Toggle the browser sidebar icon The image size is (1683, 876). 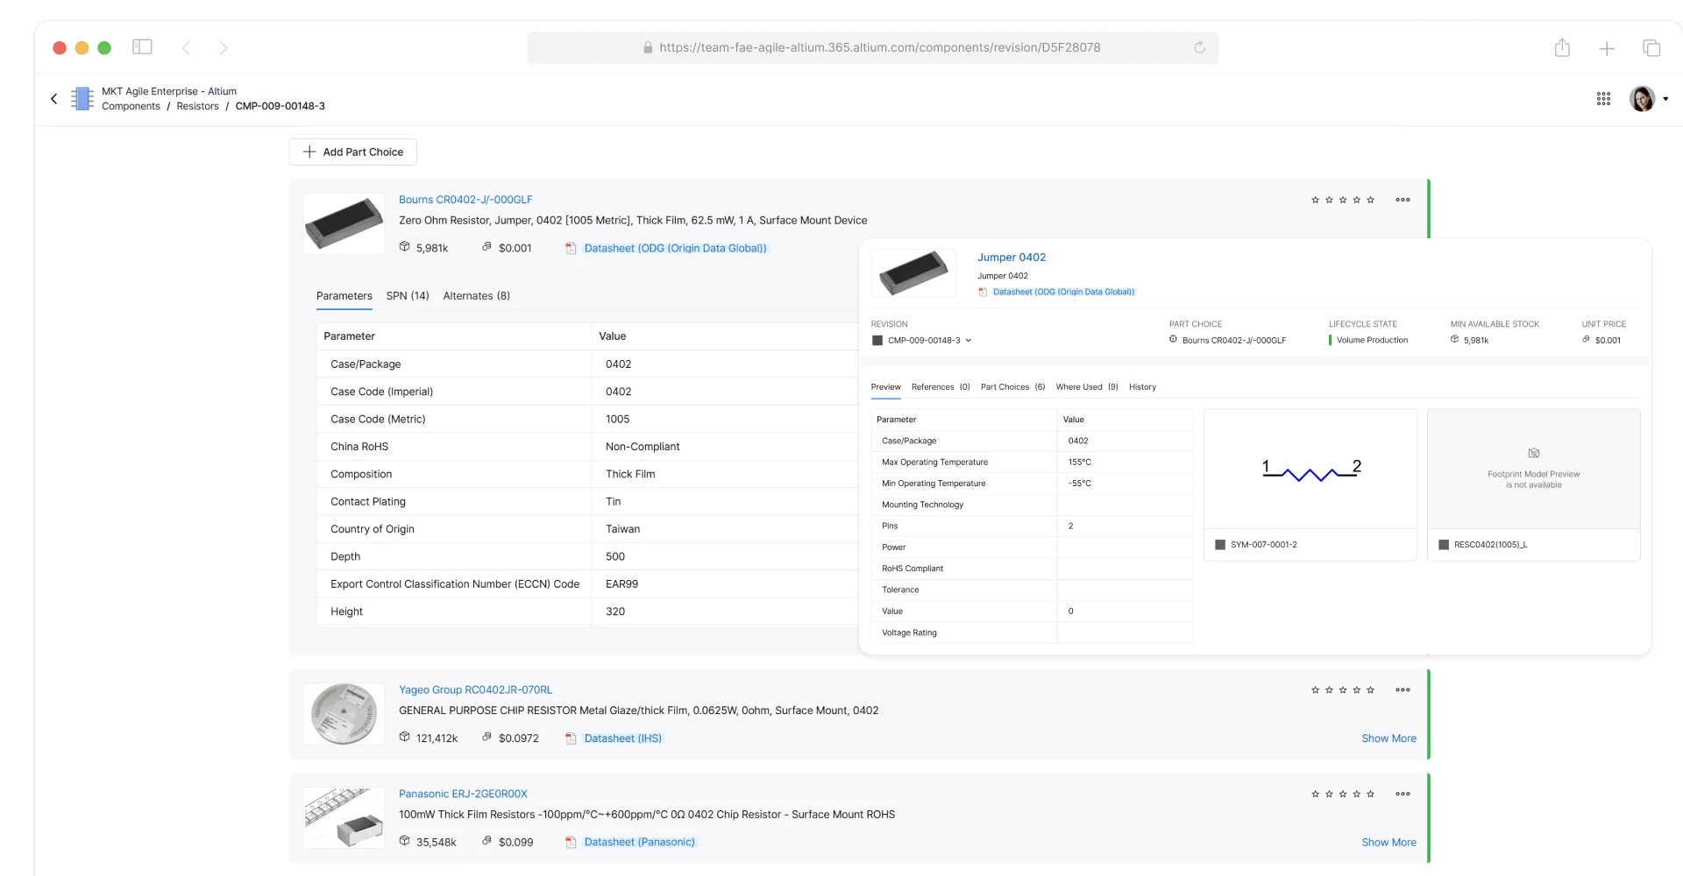point(142,47)
